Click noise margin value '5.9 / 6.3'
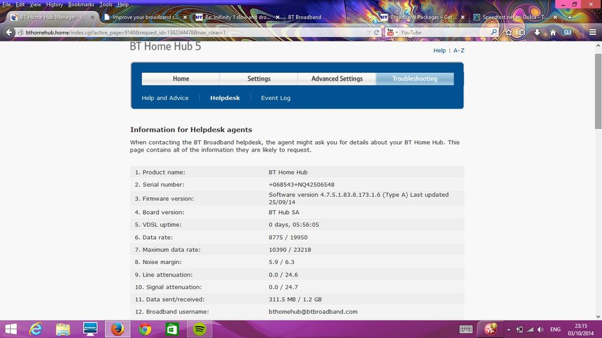602x338 pixels. pos(281,262)
